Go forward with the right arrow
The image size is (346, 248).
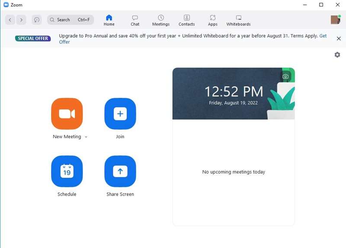click(21, 20)
